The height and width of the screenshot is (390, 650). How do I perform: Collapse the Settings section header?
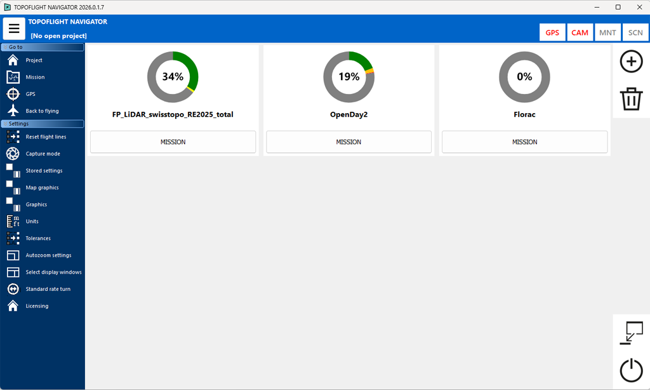[x=43, y=124]
